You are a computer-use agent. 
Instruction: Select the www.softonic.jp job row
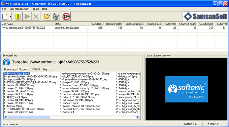114,28
